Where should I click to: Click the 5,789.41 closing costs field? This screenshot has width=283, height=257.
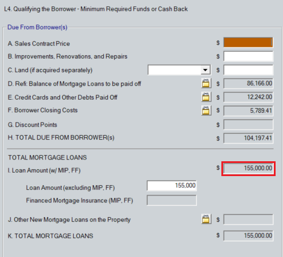click(248, 111)
